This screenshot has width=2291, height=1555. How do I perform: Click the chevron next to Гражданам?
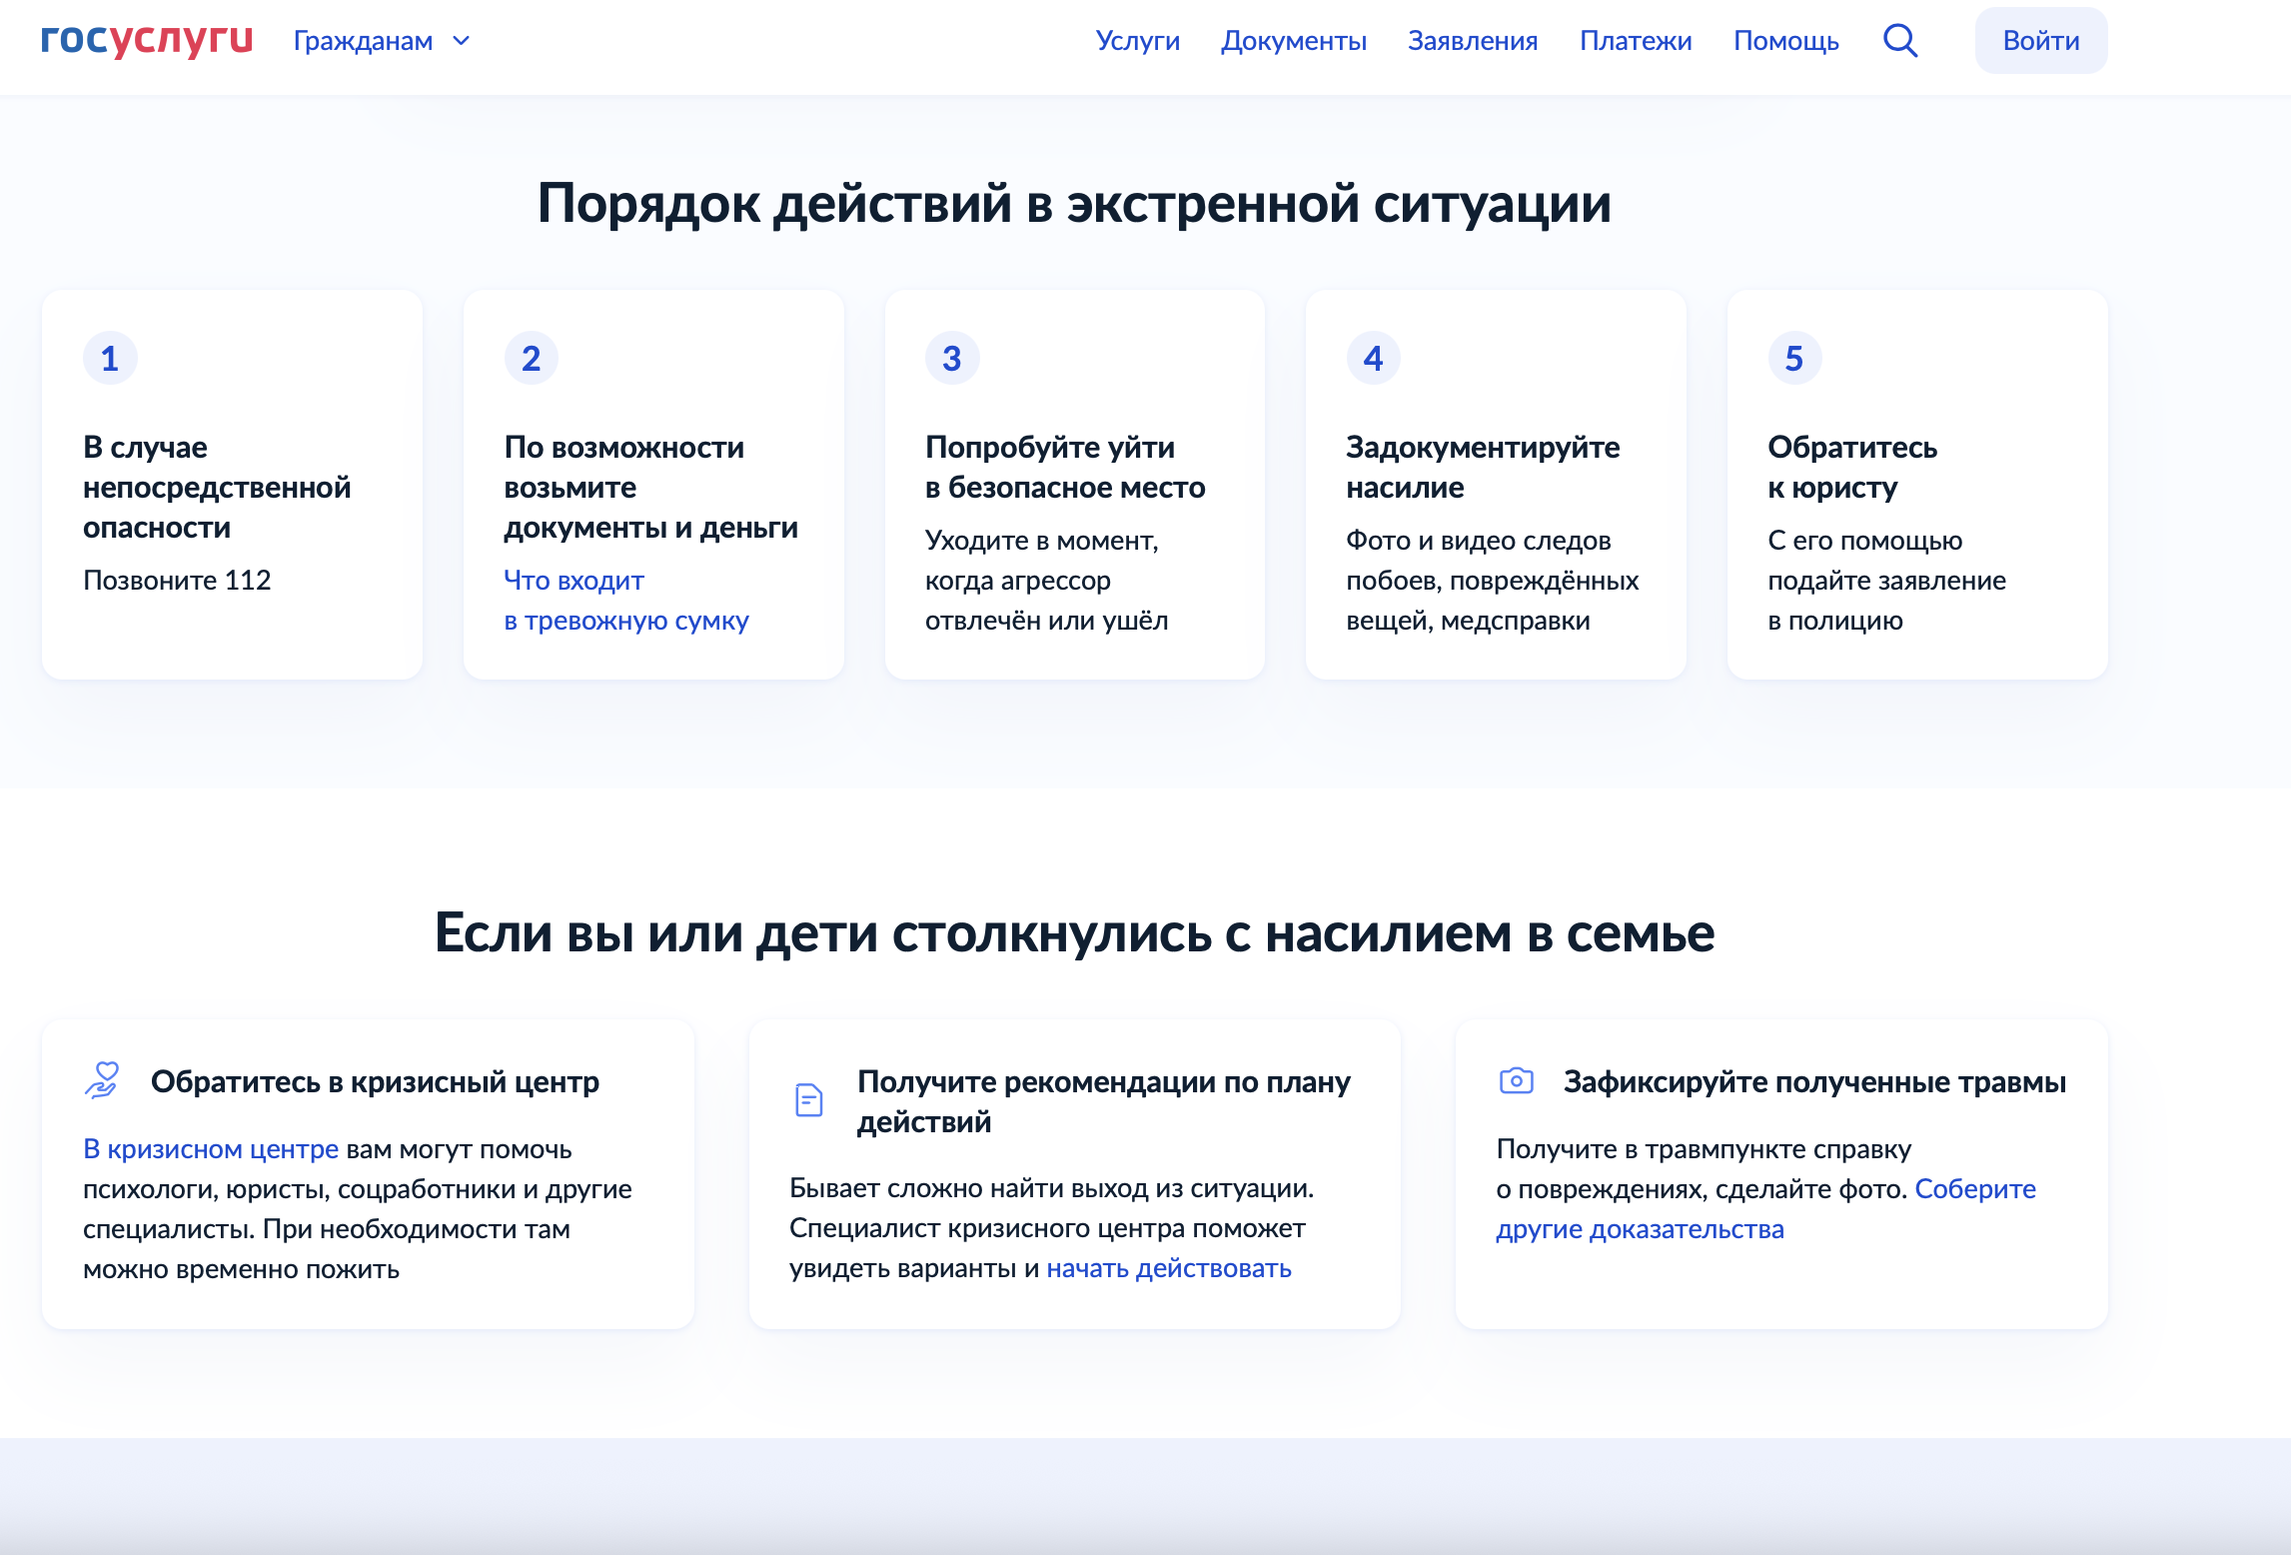[462, 41]
